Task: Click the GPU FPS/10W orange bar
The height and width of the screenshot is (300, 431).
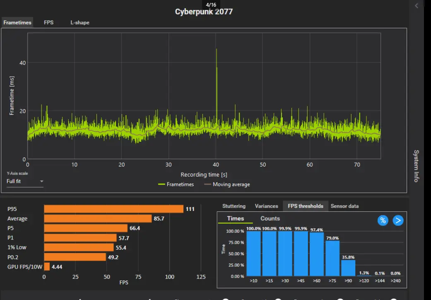Action: click(x=47, y=267)
